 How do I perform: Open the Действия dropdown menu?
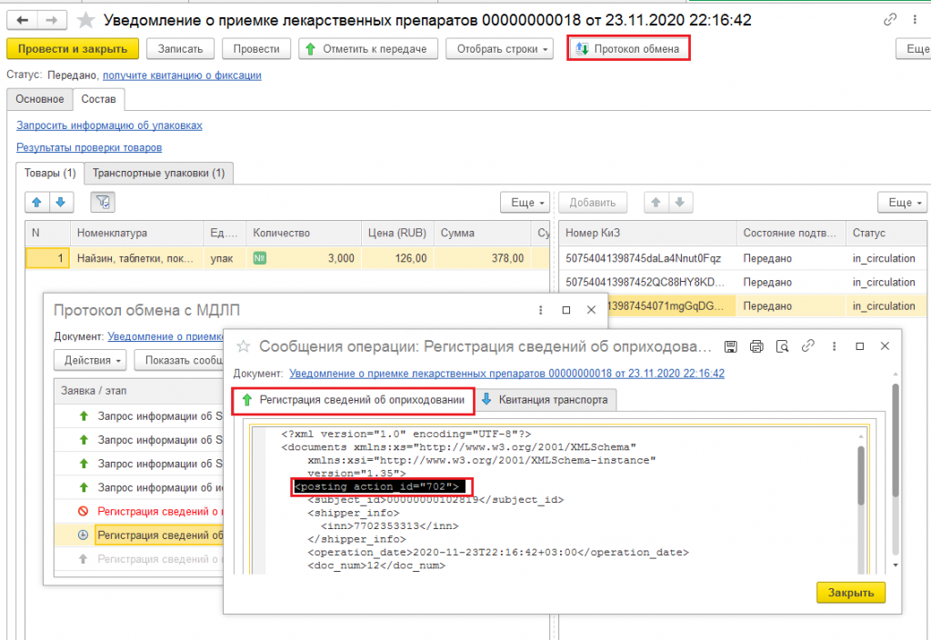coord(90,360)
